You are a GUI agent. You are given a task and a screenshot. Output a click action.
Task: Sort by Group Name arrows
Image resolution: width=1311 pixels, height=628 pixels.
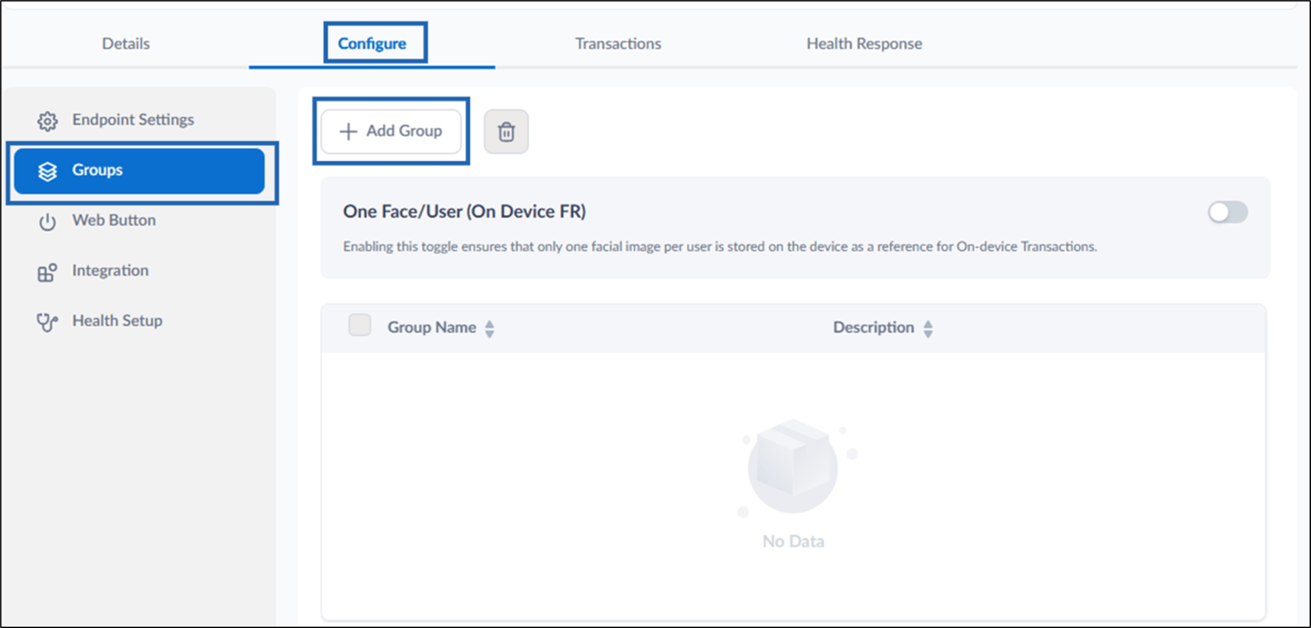[489, 329]
